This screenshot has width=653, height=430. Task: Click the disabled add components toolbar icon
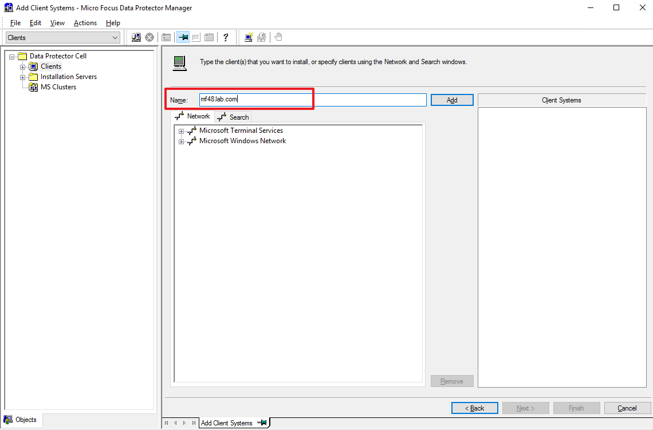tap(262, 37)
